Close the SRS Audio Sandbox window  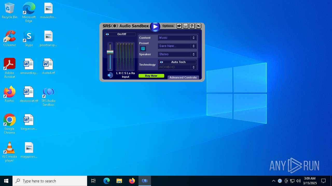pos(198,26)
